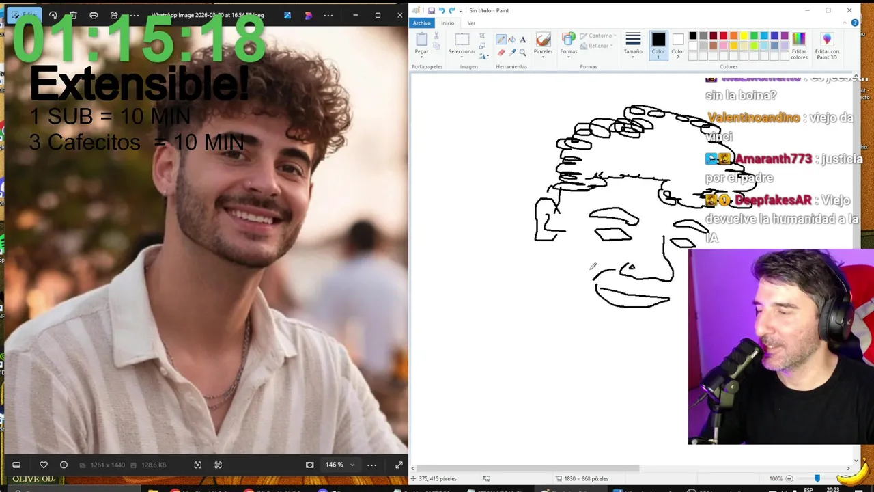Viewport: 874px width, 492px height.
Task: Click the Clipchamp icon in Photos title bar
Action: click(x=308, y=15)
